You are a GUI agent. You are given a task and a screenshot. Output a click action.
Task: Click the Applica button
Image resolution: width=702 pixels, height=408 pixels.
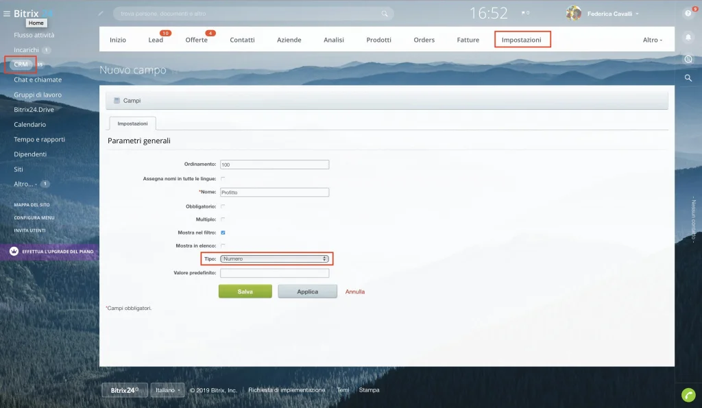(308, 291)
